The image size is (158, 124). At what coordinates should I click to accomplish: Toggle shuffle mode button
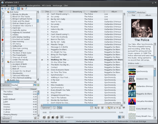[119, 117]
